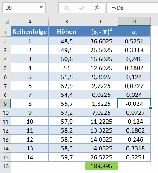Select cell with value 36,6025
This screenshot has width=158, height=173.
[101, 41]
